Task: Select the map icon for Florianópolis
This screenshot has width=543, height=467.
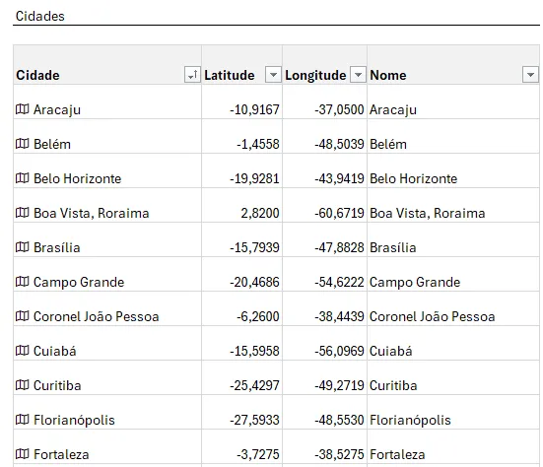Action: pos(22,420)
